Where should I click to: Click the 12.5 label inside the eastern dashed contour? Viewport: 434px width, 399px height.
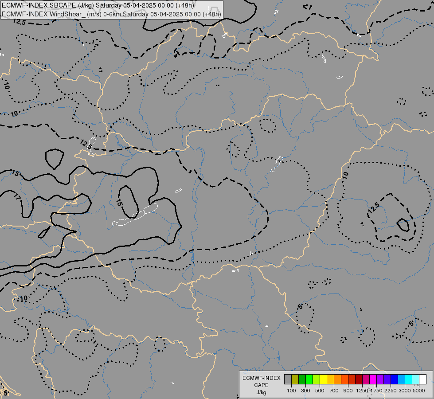tap(374, 207)
